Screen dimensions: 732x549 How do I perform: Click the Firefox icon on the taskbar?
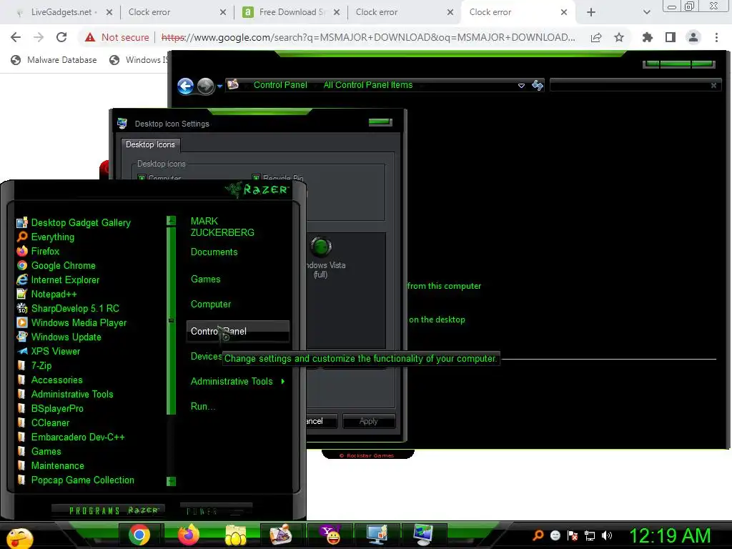[189, 535]
